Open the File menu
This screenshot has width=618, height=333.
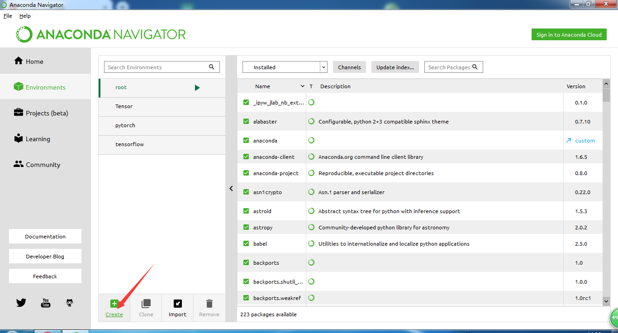tap(8, 15)
